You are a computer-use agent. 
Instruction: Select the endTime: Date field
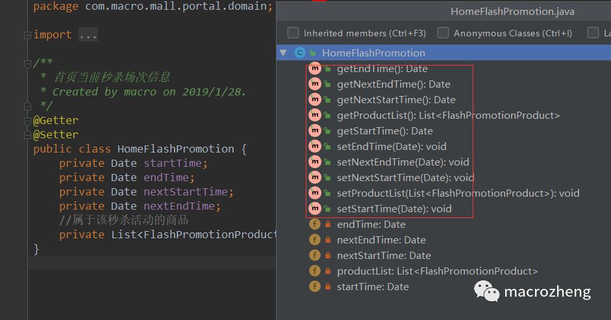pos(371,225)
